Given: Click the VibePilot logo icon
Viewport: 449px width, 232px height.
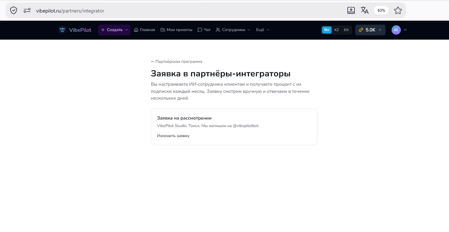Looking at the screenshot, I should tap(62, 30).
